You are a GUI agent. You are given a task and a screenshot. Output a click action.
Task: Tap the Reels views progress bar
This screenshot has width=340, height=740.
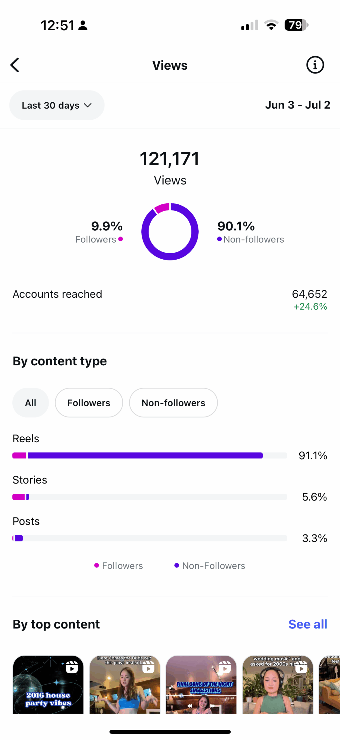(150, 456)
